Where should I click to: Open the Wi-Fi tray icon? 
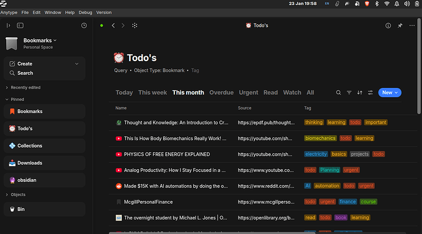click(x=387, y=4)
